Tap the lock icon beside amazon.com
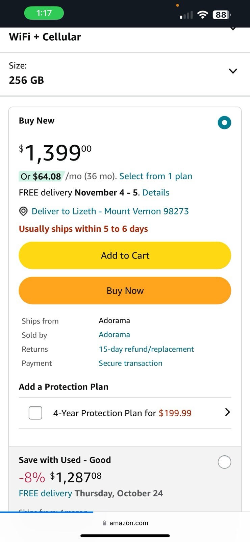This screenshot has width=250, height=542. [x=104, y=523]
